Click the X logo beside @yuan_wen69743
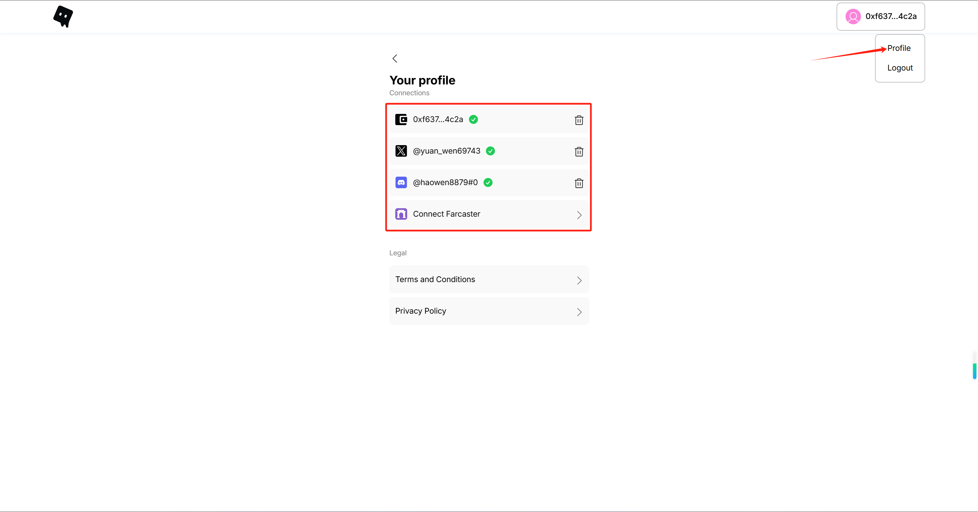 tap(401, 151)
